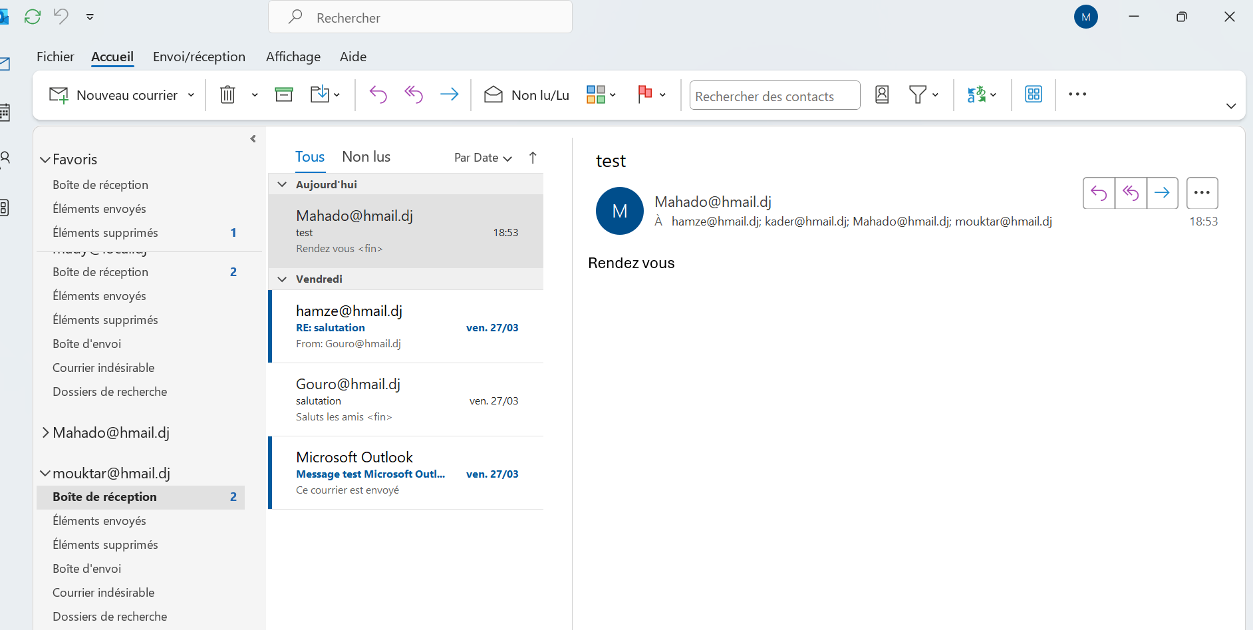The height and width of the screenshot is (630, 1253).
Task: Collapse the Aujourd'hui message group
Action: click(282, 184)
